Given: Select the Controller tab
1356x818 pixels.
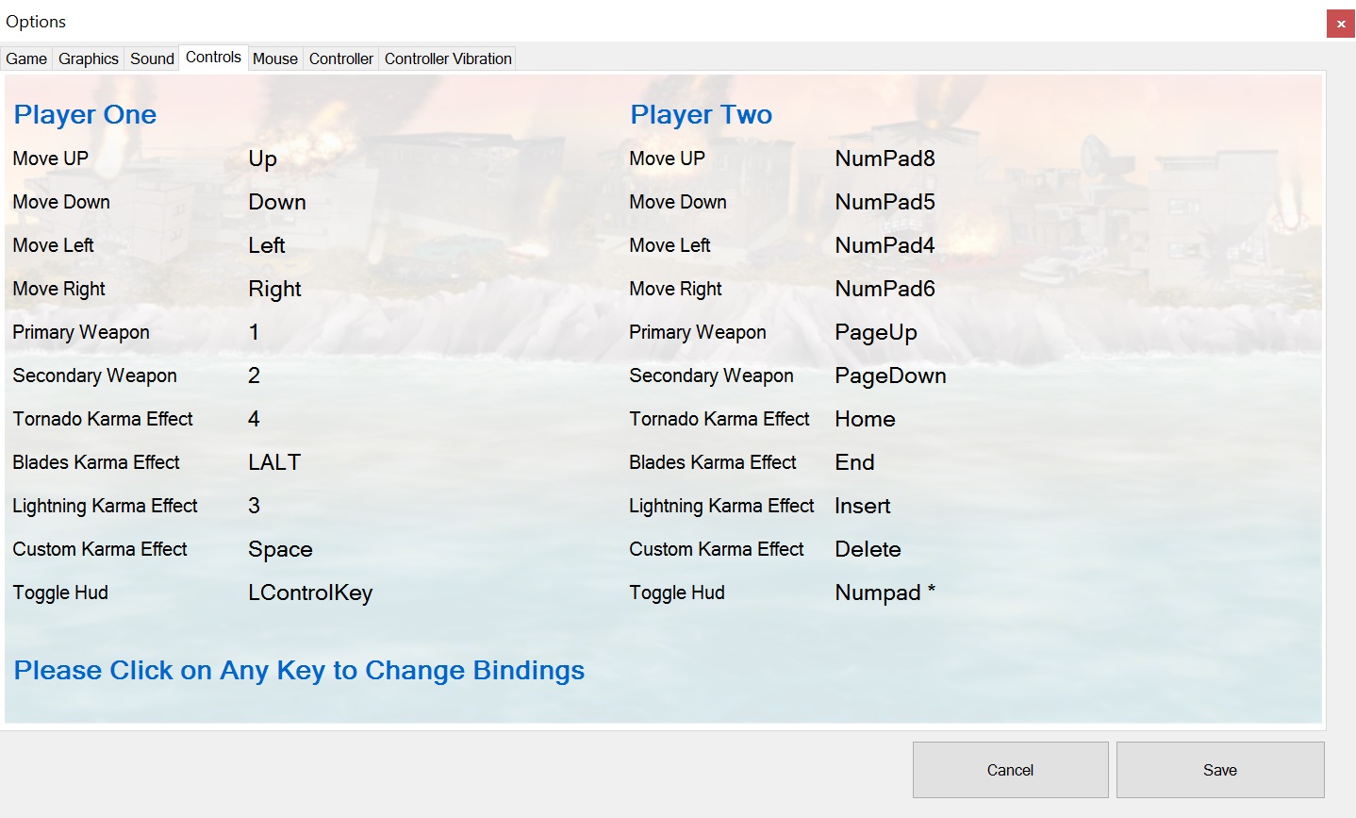Looking at the screenshot, I should coord(340,58).
